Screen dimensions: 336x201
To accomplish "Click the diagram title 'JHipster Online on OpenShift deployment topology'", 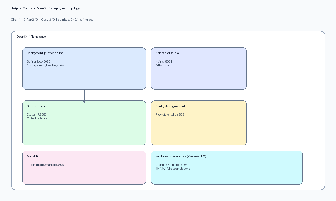I will click(x=45, y=8).
